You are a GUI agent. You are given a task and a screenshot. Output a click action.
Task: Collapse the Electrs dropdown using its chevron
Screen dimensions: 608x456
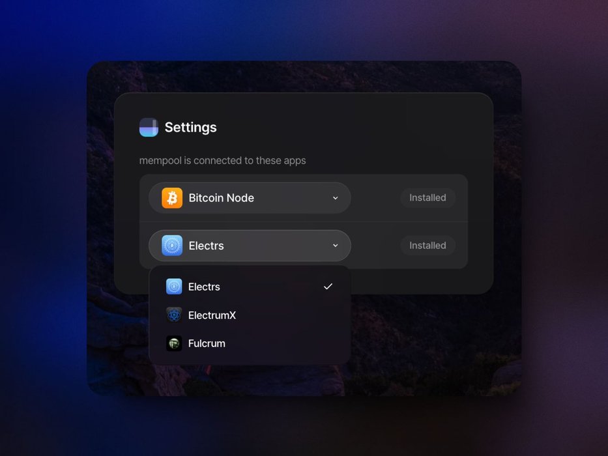coord(336,246)
